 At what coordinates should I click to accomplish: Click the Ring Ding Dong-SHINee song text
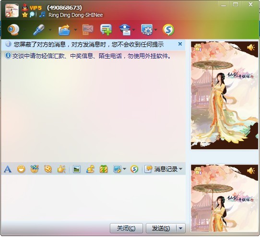tap(76, 15)
